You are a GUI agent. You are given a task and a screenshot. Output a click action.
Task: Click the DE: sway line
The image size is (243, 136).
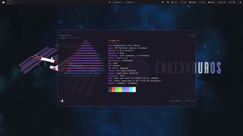click(x=113, y=63)
